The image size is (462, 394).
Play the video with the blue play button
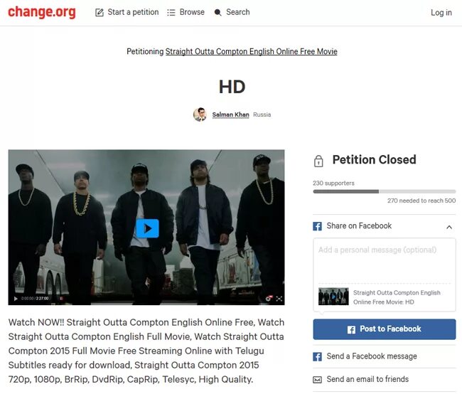pos(147,228)
